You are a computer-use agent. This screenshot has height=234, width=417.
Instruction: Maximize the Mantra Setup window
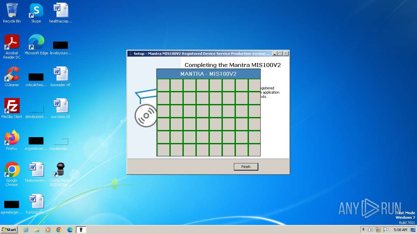pos(280,54)
